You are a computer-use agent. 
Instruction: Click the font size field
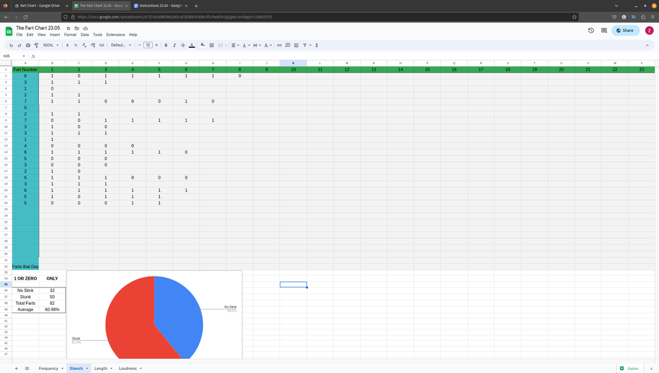[148, 45]
